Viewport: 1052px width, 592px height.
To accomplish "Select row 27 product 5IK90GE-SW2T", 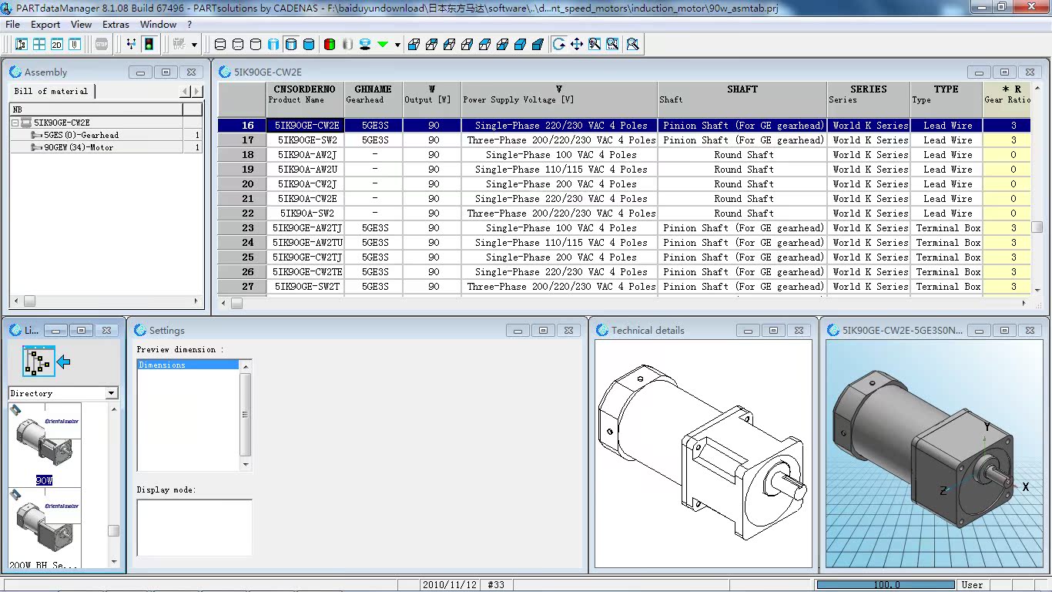I will [x=307, y=287].
